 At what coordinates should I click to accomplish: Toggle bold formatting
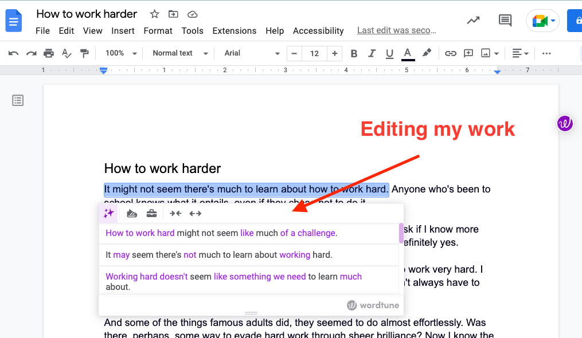coord(354,53)
